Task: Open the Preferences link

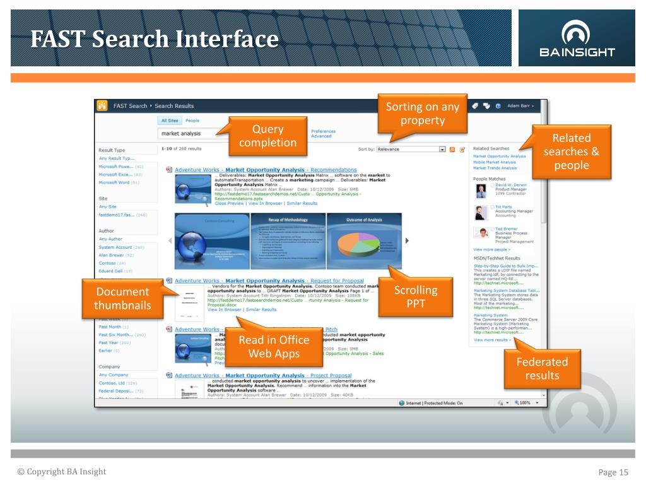Action: click(x=324, y=131)
